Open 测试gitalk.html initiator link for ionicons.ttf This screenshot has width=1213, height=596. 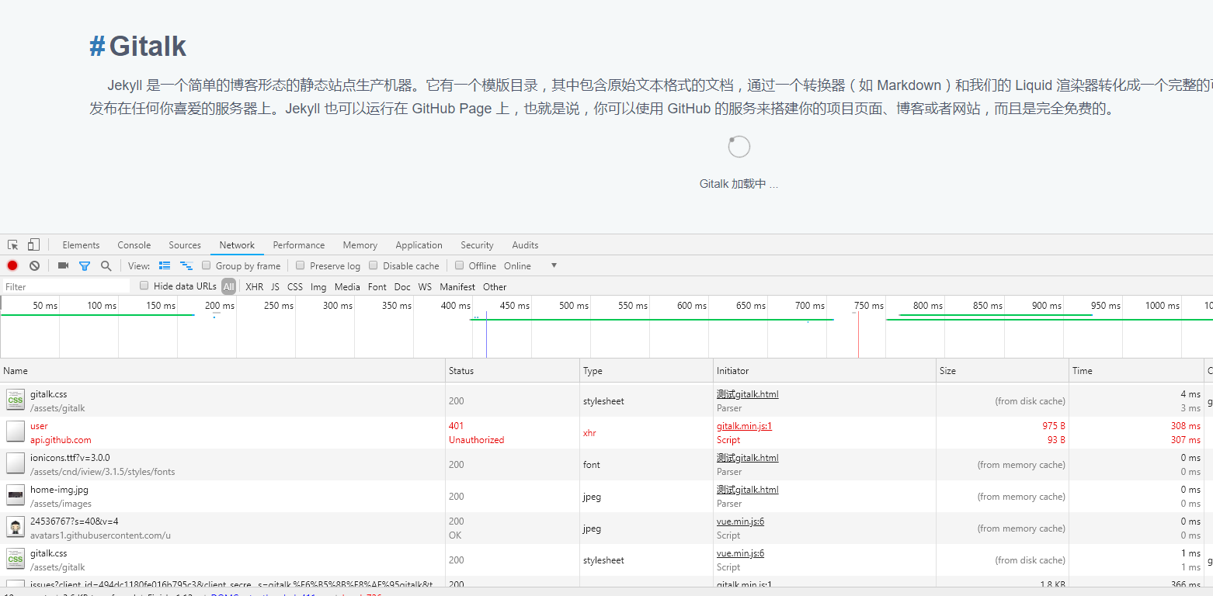coord(747,458)
